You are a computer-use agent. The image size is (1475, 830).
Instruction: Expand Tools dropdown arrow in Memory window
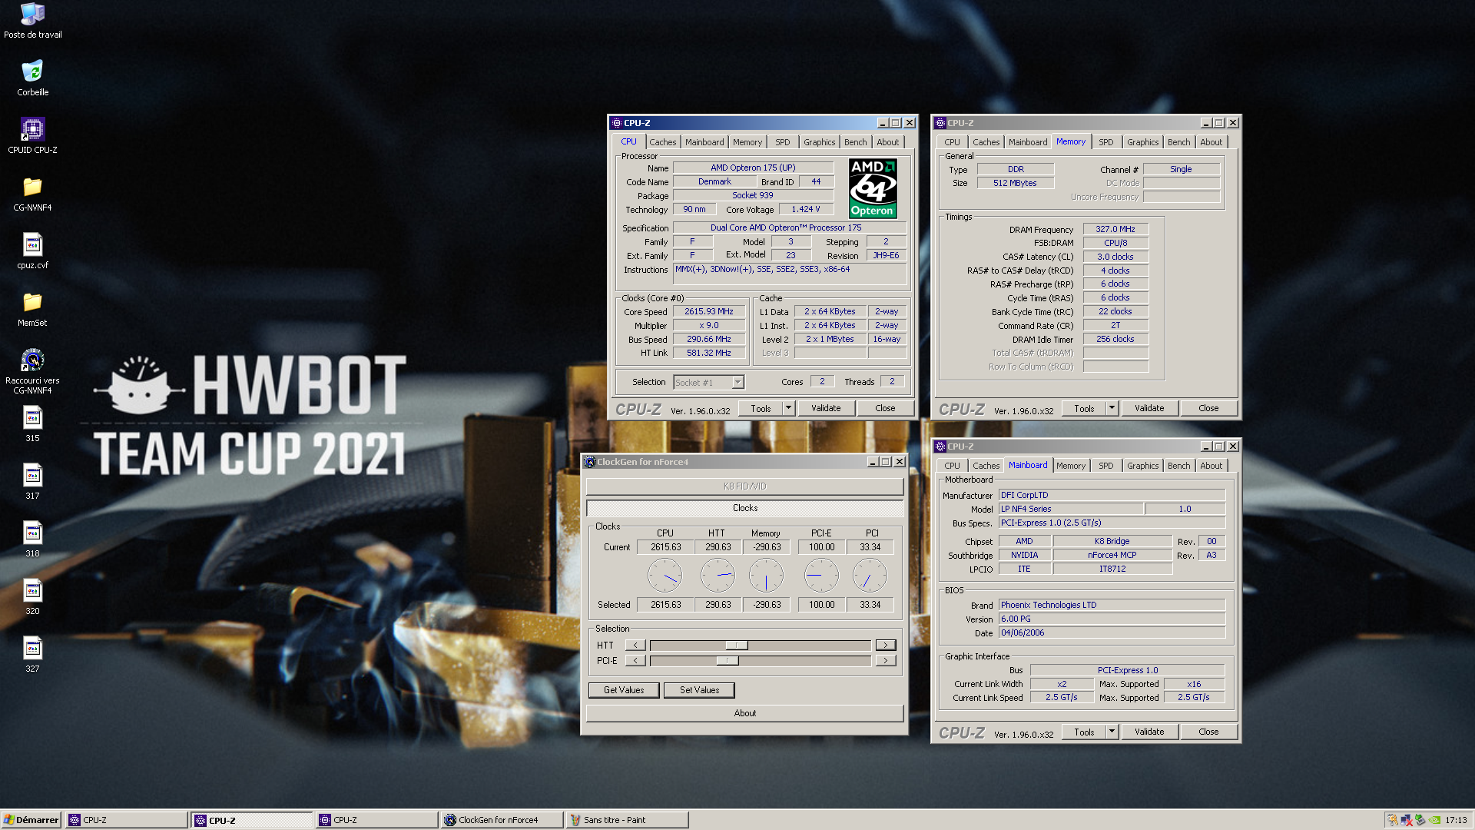[1112, 408]
